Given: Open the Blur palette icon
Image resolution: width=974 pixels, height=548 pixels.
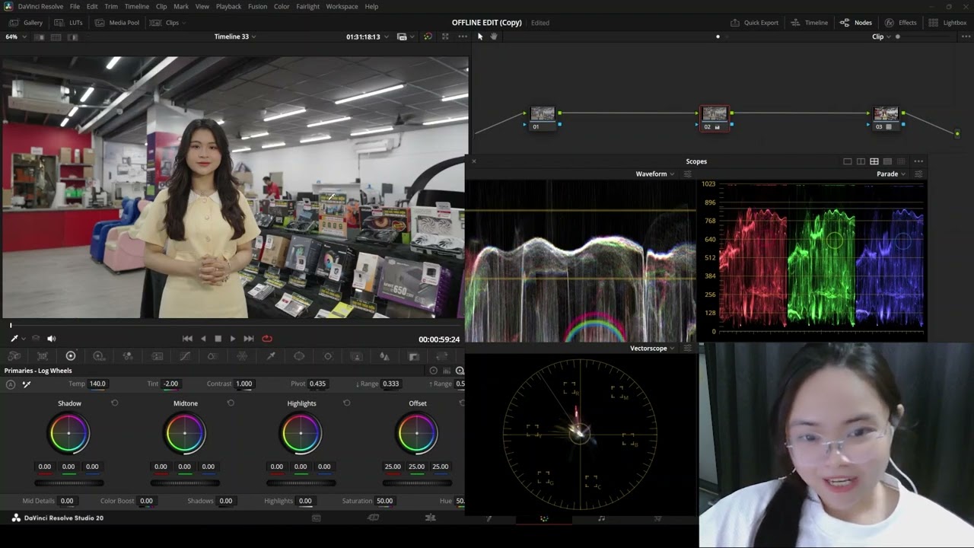Looking at the screenshot, I should pos(385,356).
